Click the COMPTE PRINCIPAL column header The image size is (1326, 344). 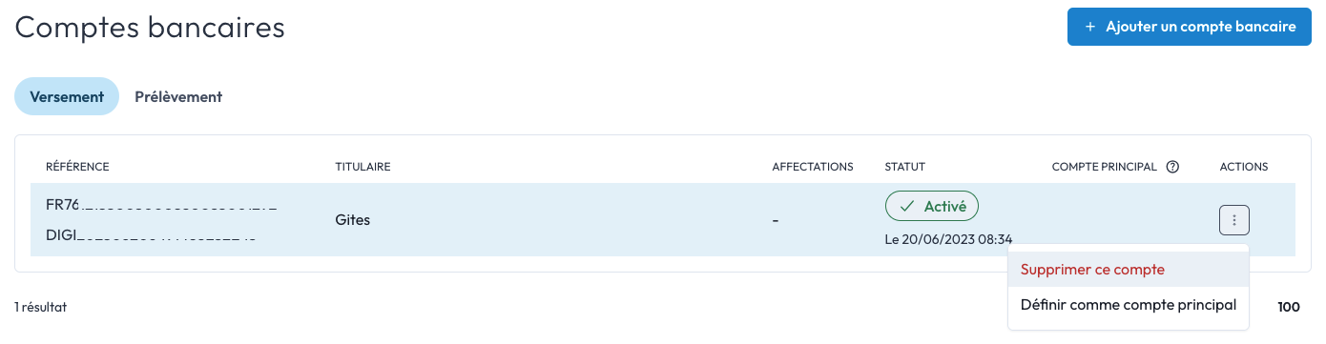pyautogui.click(x=1104, y=167)
